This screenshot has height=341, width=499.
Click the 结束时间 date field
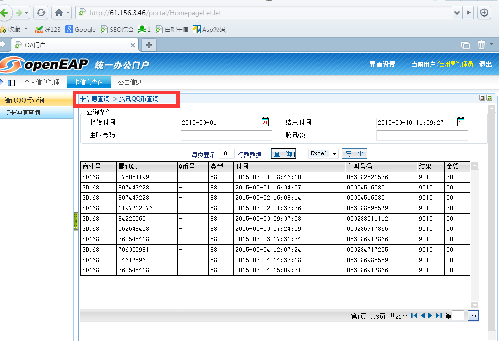pos(414,123)
